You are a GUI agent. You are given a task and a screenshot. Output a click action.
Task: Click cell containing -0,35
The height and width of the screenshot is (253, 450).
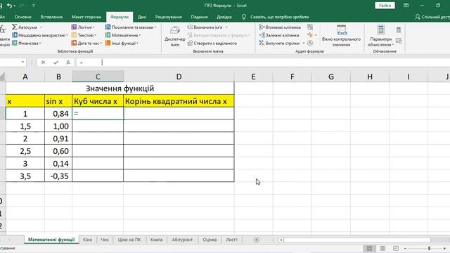click(x=58, y=176)
